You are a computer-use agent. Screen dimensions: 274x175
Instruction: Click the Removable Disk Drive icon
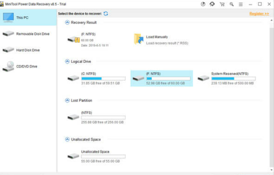click(8, 34)
